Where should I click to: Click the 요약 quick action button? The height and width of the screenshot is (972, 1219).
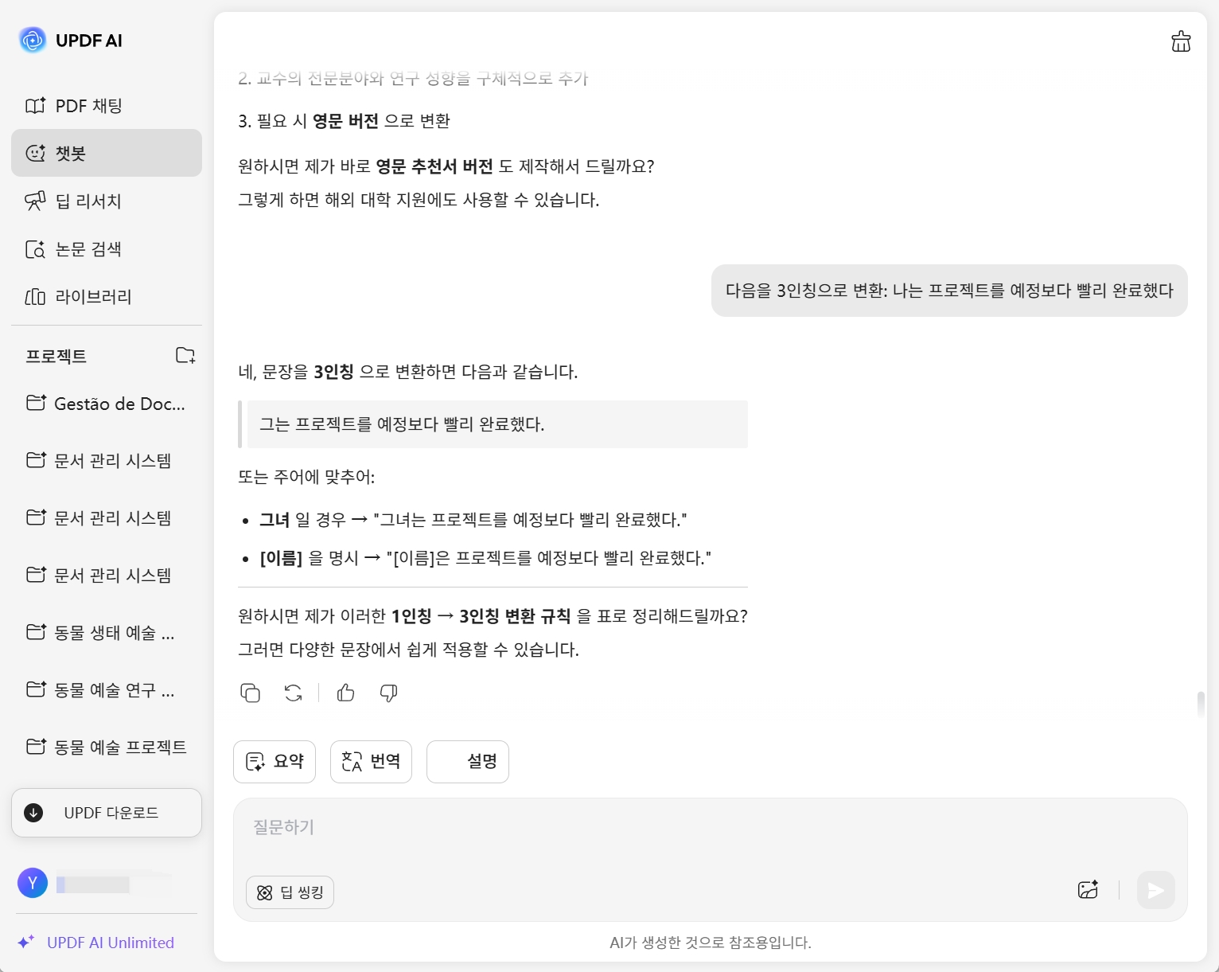(275, 762)
